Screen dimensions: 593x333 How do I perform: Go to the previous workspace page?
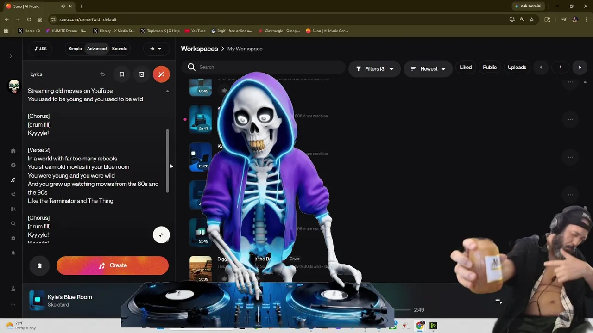[541, 68]
